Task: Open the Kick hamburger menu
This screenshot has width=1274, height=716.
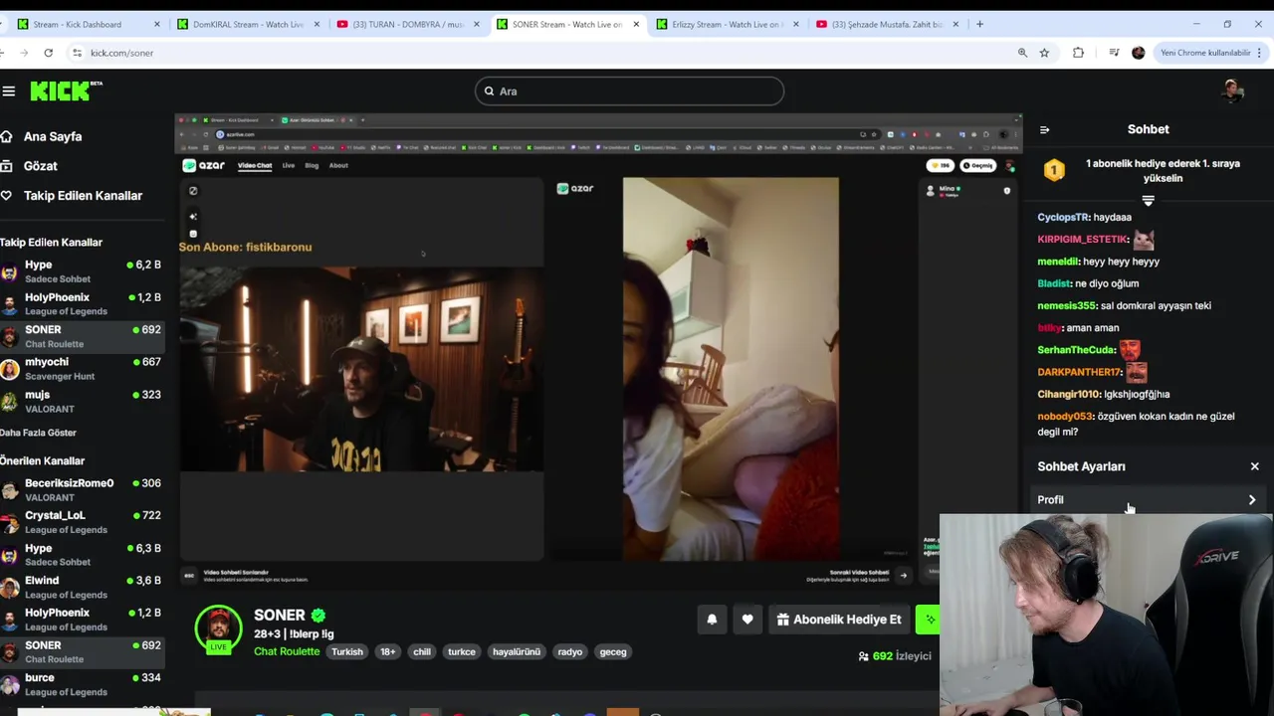Action: pos(9,91)
